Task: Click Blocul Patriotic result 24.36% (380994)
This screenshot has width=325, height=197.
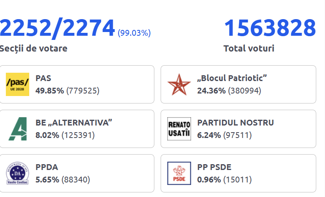Action: pyautogui.click(x=229, y=90)
